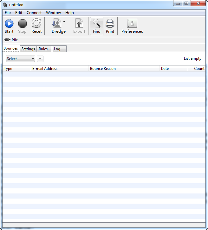The image size is (208, 230).
Task: Switch to the Rules tab
Action: (x=44, y=49)
